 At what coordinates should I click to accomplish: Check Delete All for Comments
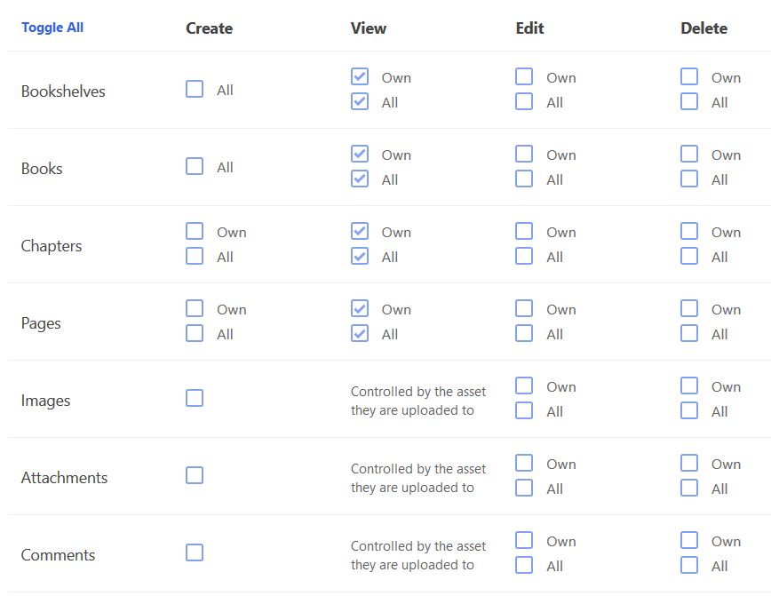tap(689, 565)
